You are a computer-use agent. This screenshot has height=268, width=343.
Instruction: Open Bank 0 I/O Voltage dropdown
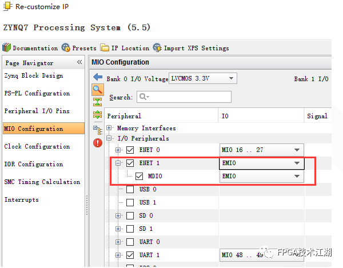tap(203, 78)
